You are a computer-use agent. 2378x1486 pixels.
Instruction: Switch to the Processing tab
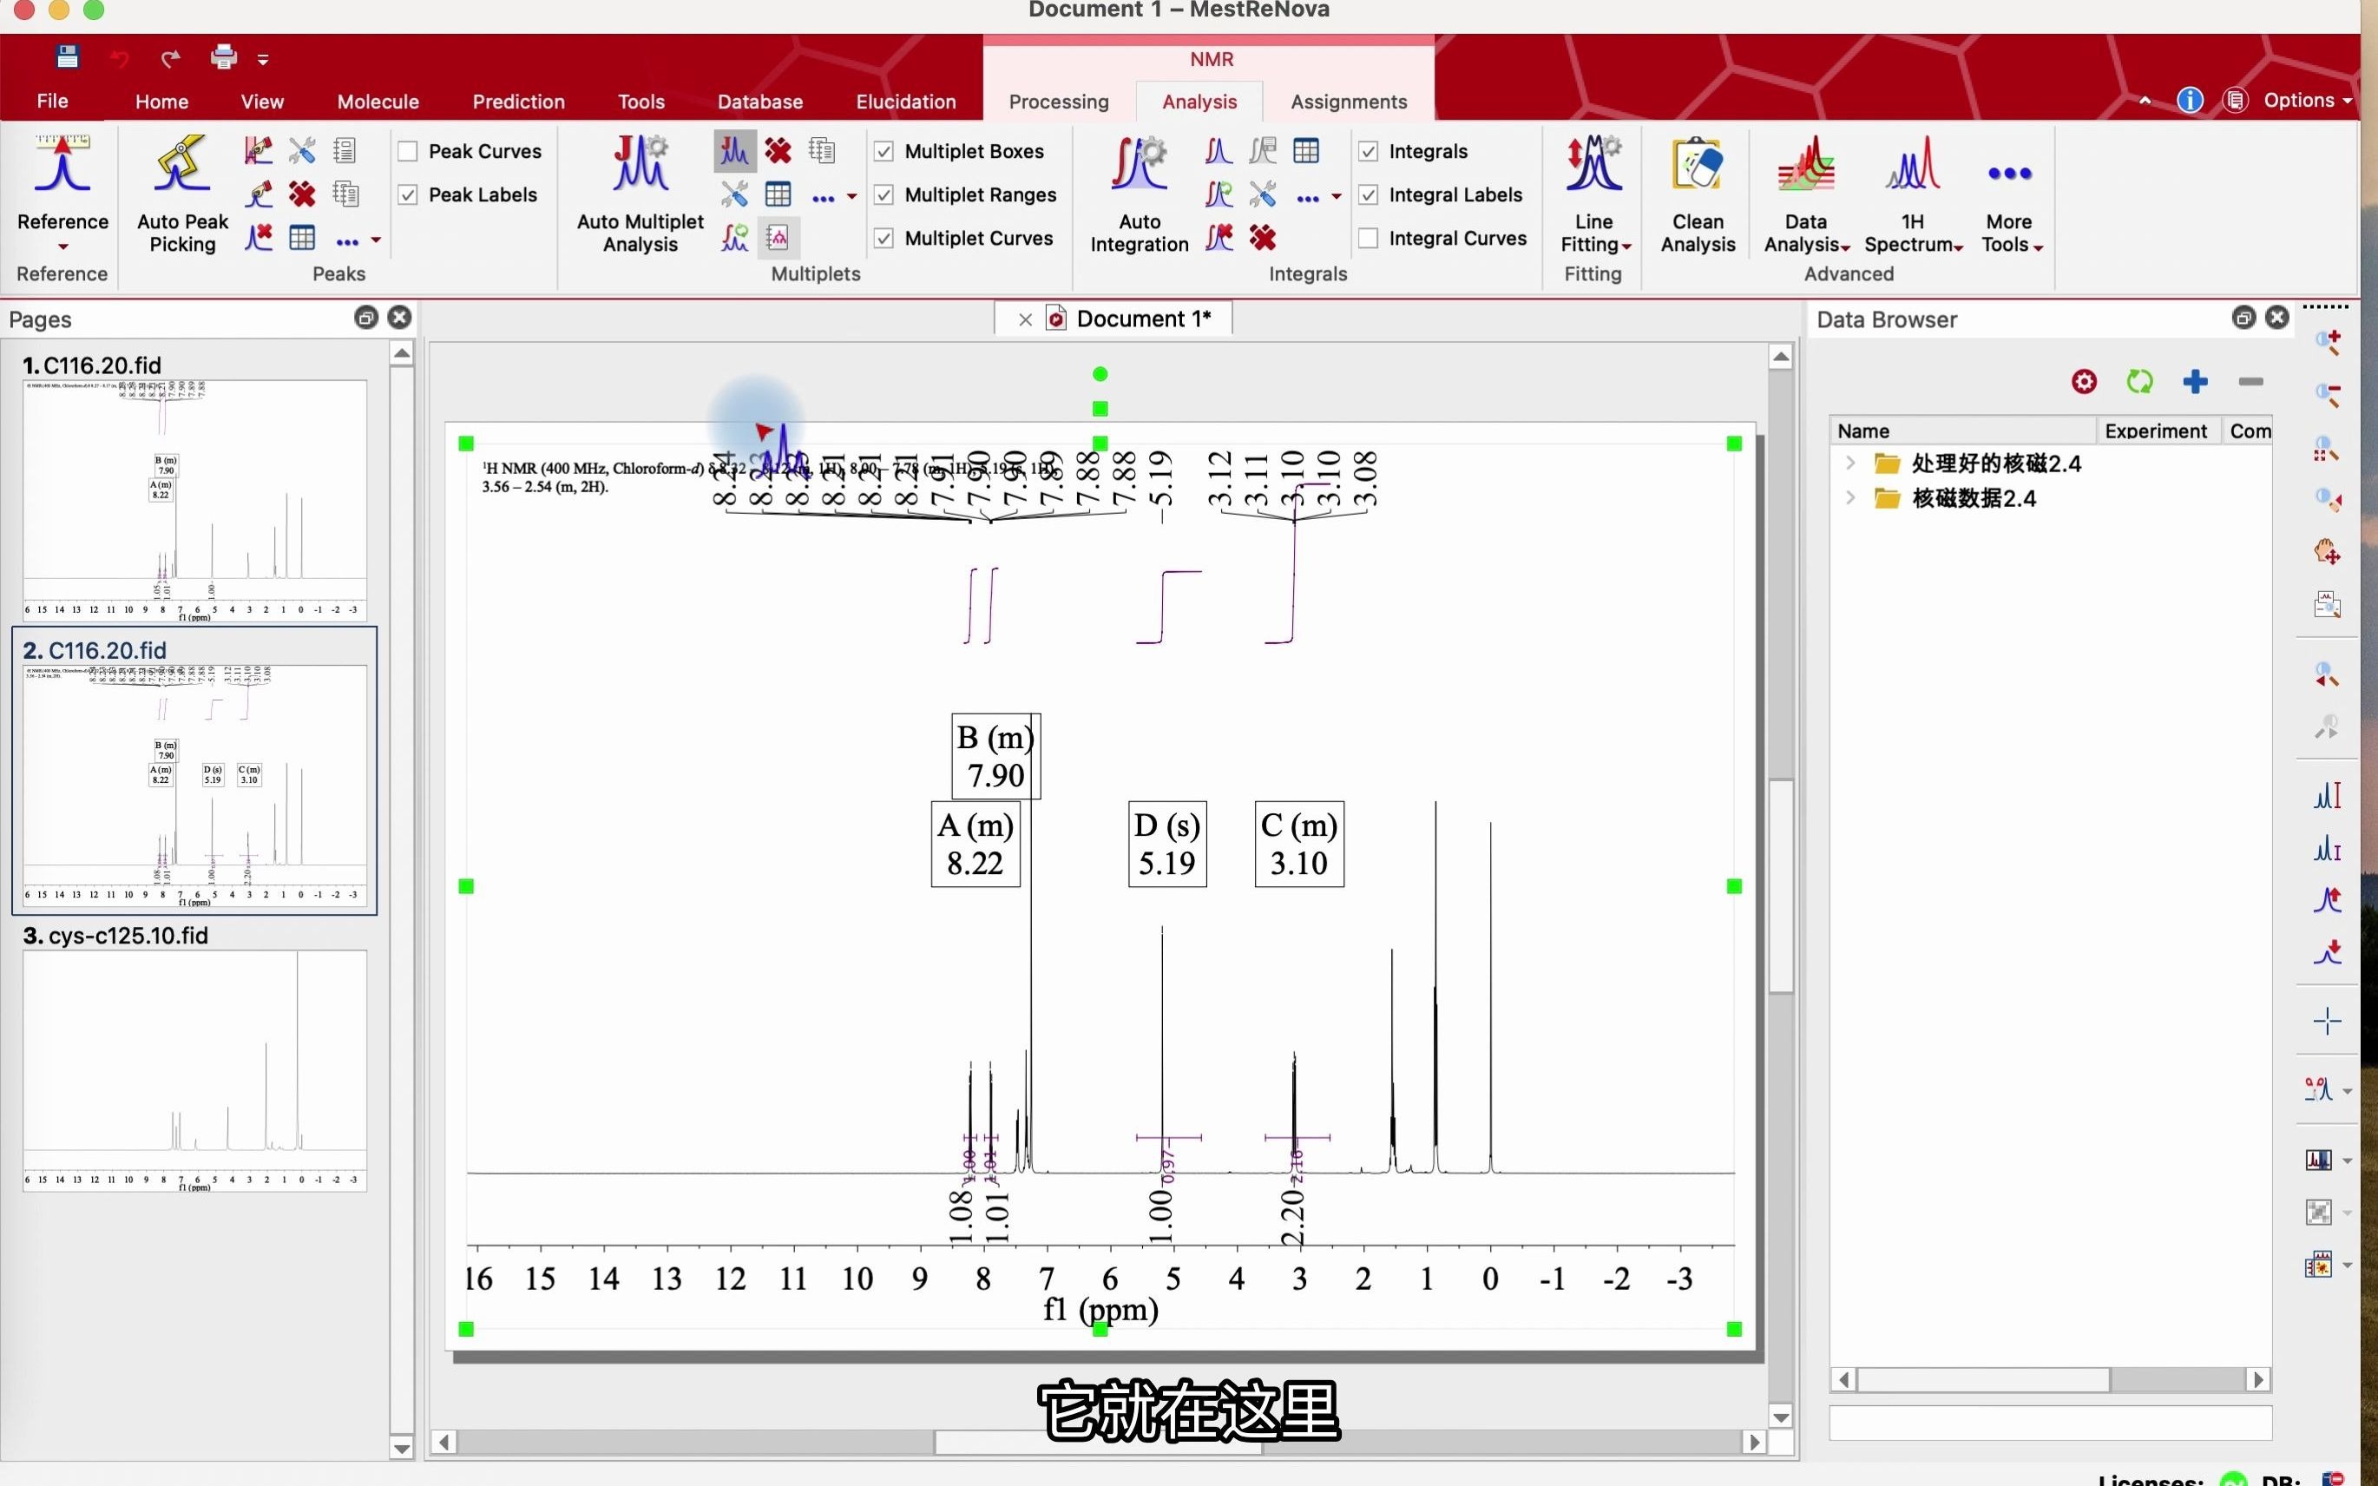click(1058, 102)
